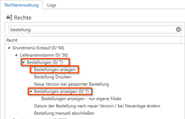This screenshot has width=185, height=119.
Task: Select Bestellungen (0/ 7) row text
Action: (45, 62)
